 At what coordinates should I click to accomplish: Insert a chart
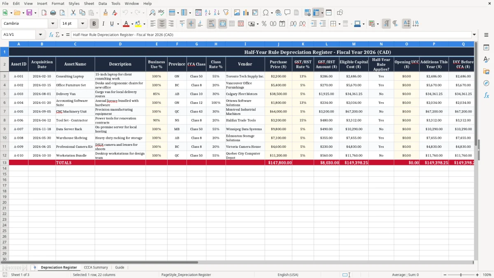coord(246,13)
